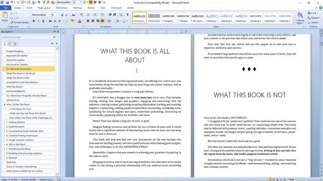Toggle Subscript formatting

(55, 21)
